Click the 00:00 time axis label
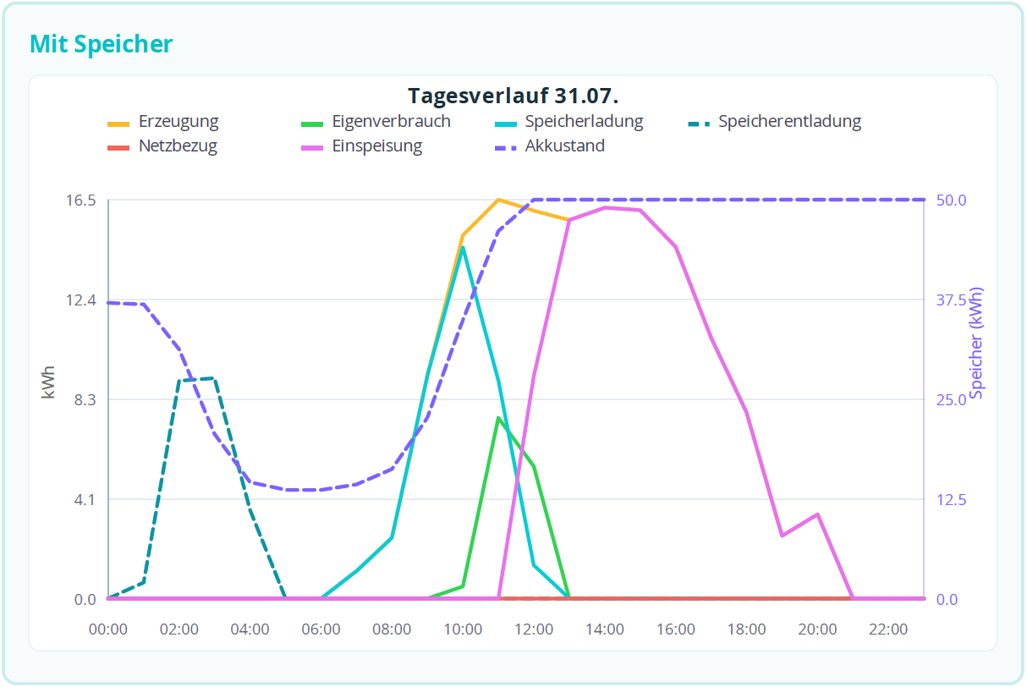Screen dimensions: 1027x687 (x=108, y=629)
